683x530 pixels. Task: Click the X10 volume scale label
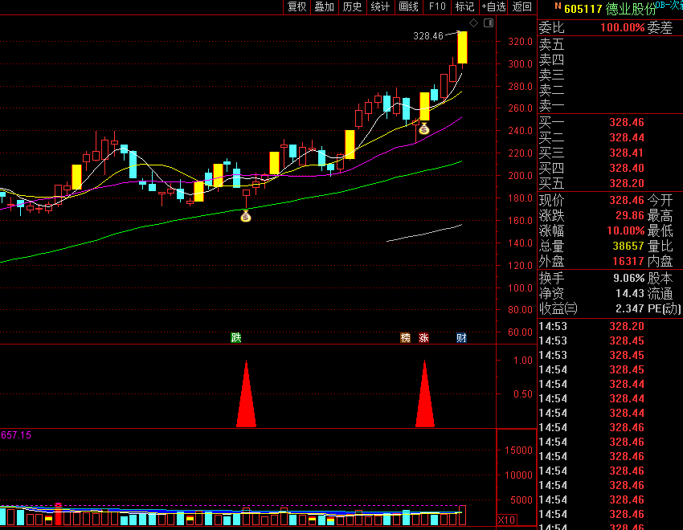[x=506, y=520]
